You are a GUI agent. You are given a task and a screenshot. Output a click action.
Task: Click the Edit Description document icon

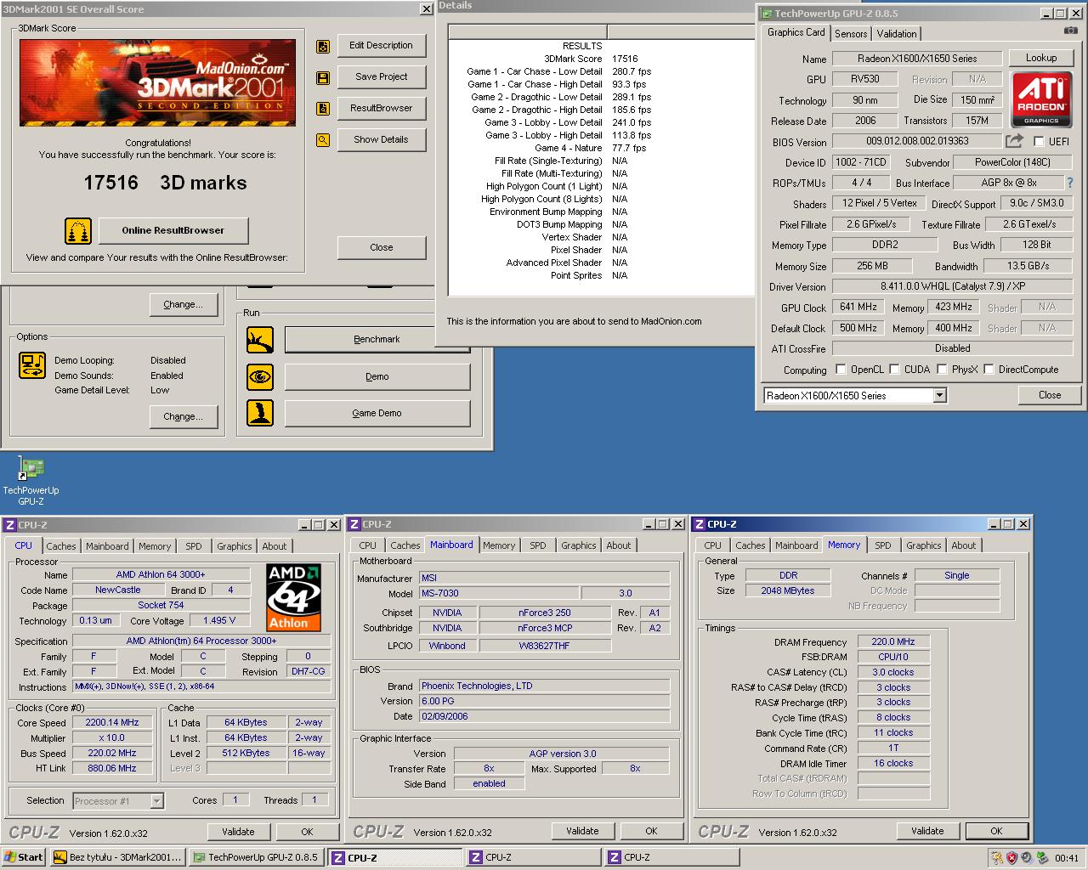pos(323,46)
